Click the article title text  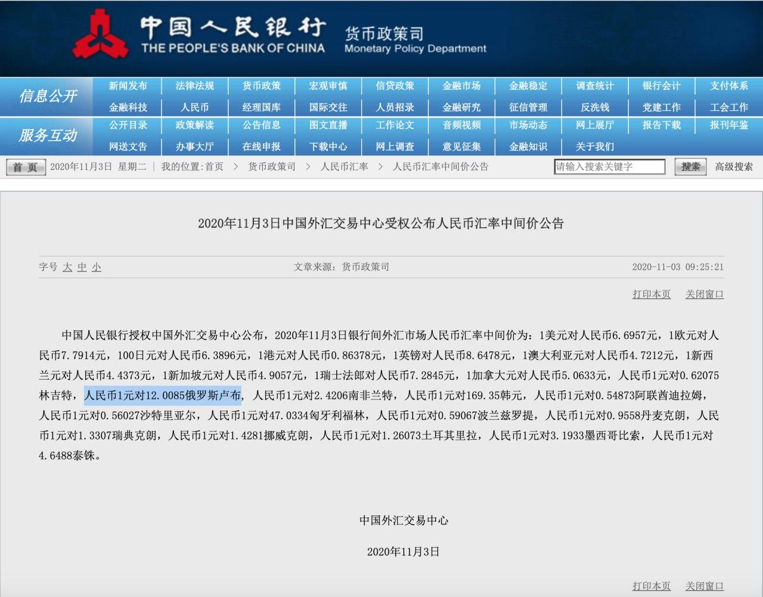point(381,224)
